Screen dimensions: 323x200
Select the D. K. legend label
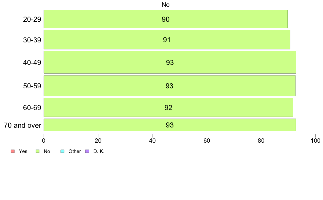(99, 151)
